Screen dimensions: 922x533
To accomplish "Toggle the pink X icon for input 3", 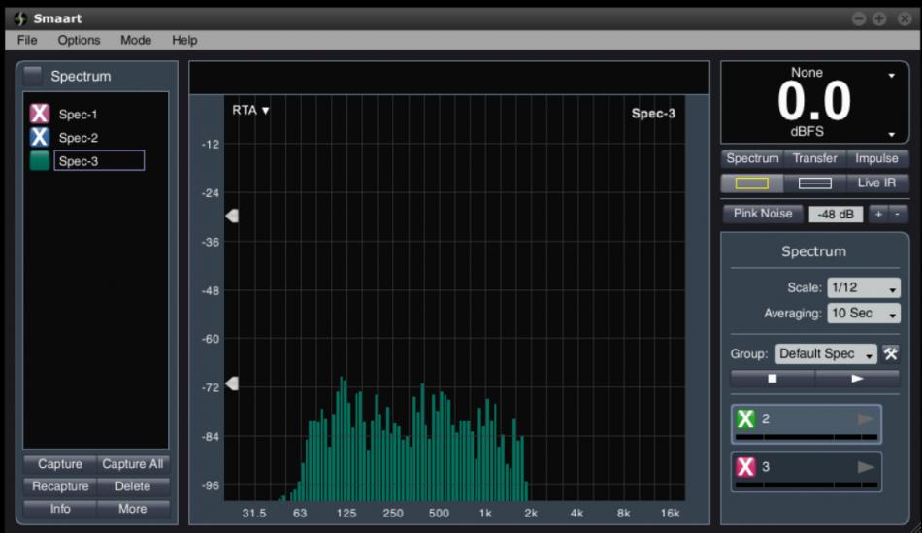I will tap(745, 467).
